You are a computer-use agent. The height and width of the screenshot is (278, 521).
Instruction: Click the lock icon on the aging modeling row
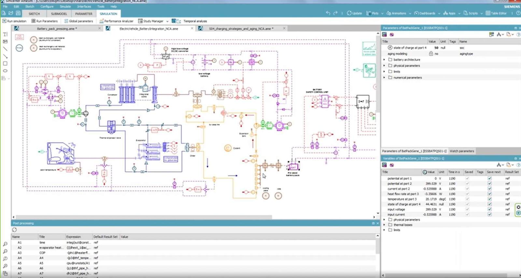[x=431, y=54]
